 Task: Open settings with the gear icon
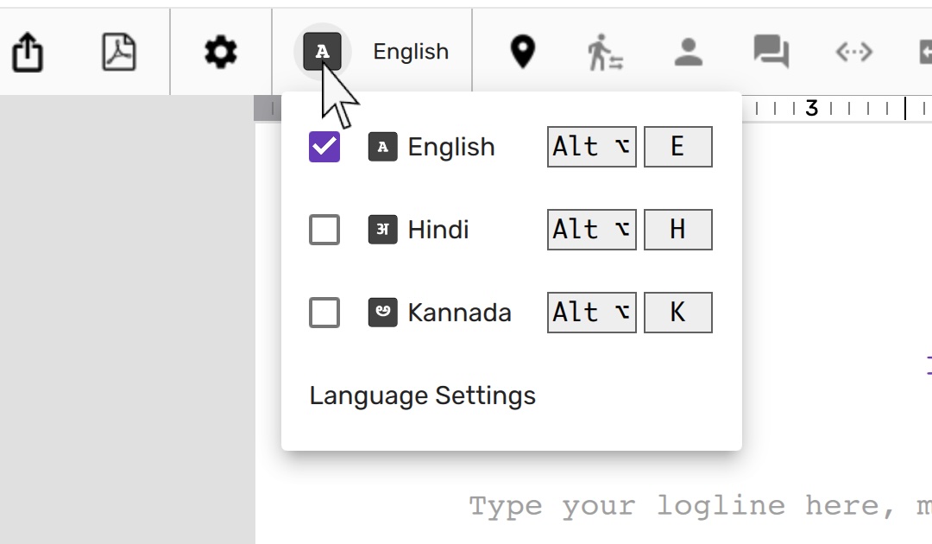click(220, 53)
